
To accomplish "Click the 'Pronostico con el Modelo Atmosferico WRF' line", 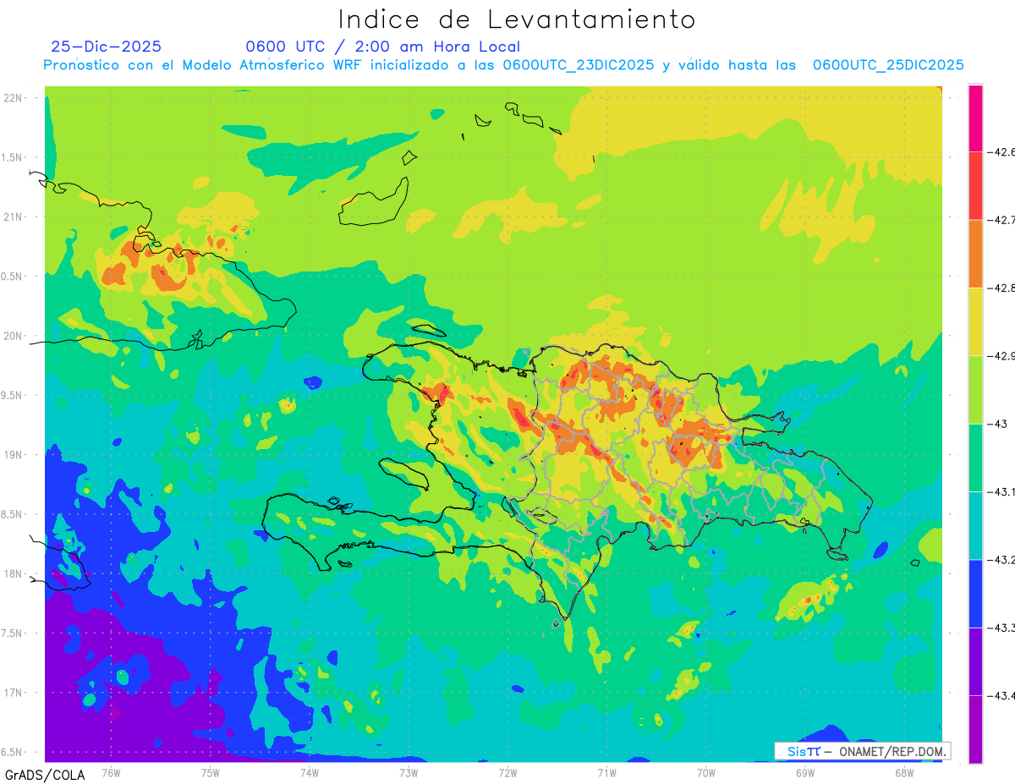I will [503, 65].
